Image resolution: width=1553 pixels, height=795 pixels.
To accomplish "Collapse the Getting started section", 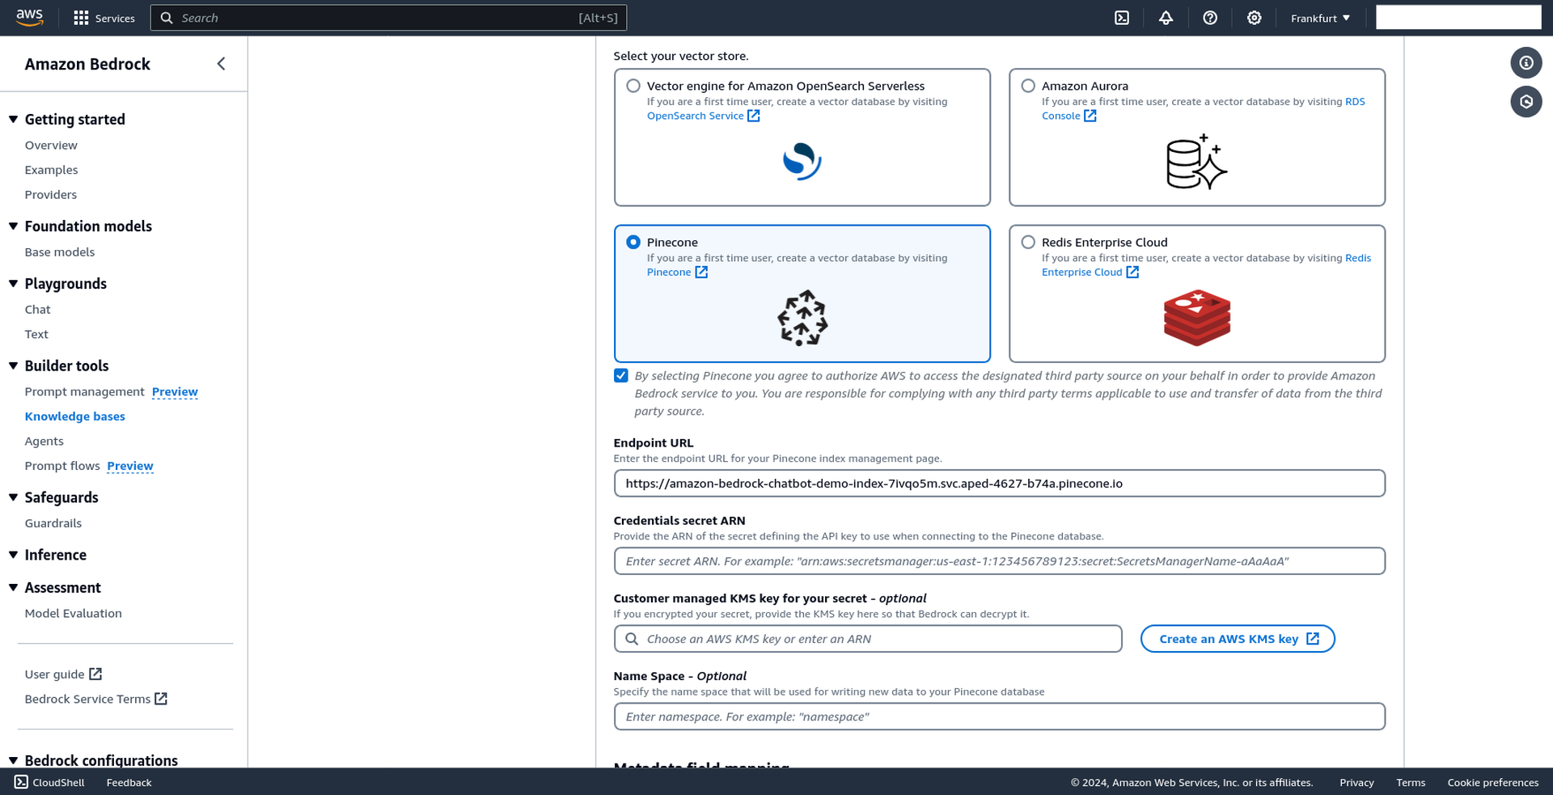I will [x=14, y=119].
